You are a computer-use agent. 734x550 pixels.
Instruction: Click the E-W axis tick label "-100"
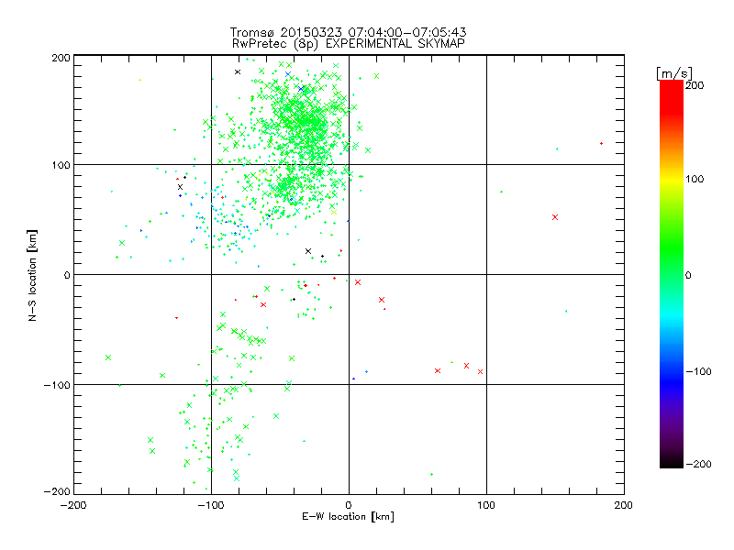point(211,505)
